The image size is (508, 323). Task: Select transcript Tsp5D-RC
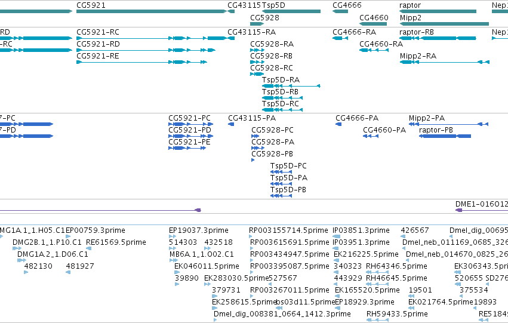tap(282, 110)
